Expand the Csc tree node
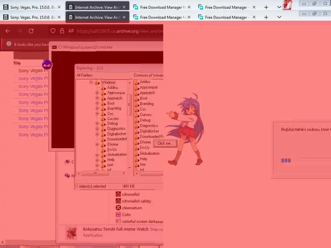The height and width of the screenshot is (248, 331). click(x=97, y=113)
